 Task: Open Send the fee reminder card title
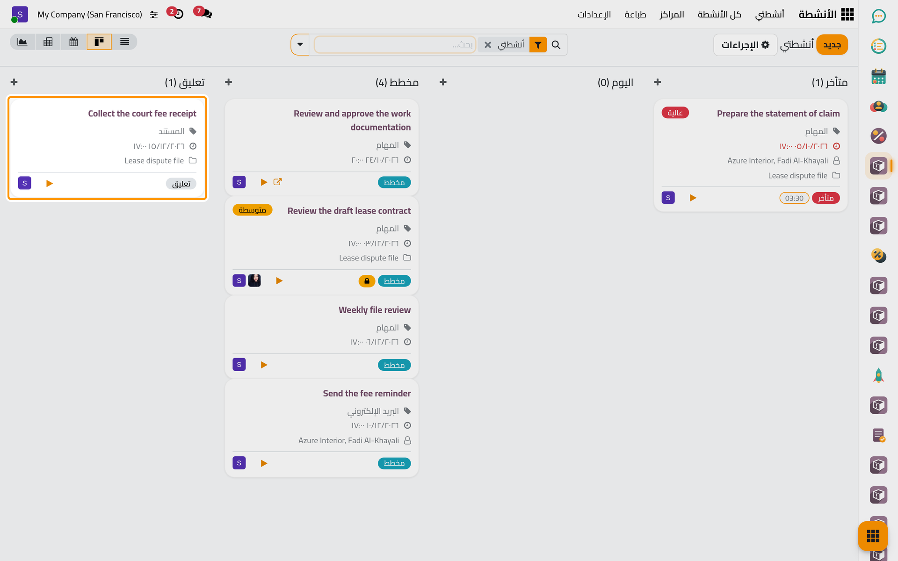coord(367,394)
